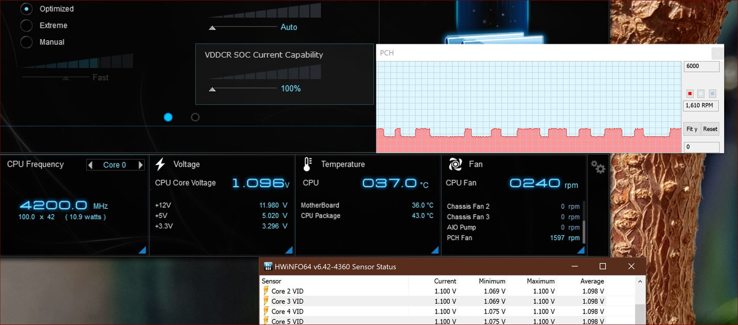Click Reset in PCH graph window
The height and width of the screenshot is (325, 738).
[710, 129]
